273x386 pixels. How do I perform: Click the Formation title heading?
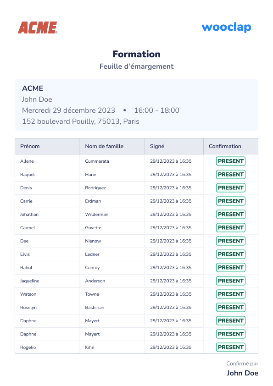click(137, 54)
